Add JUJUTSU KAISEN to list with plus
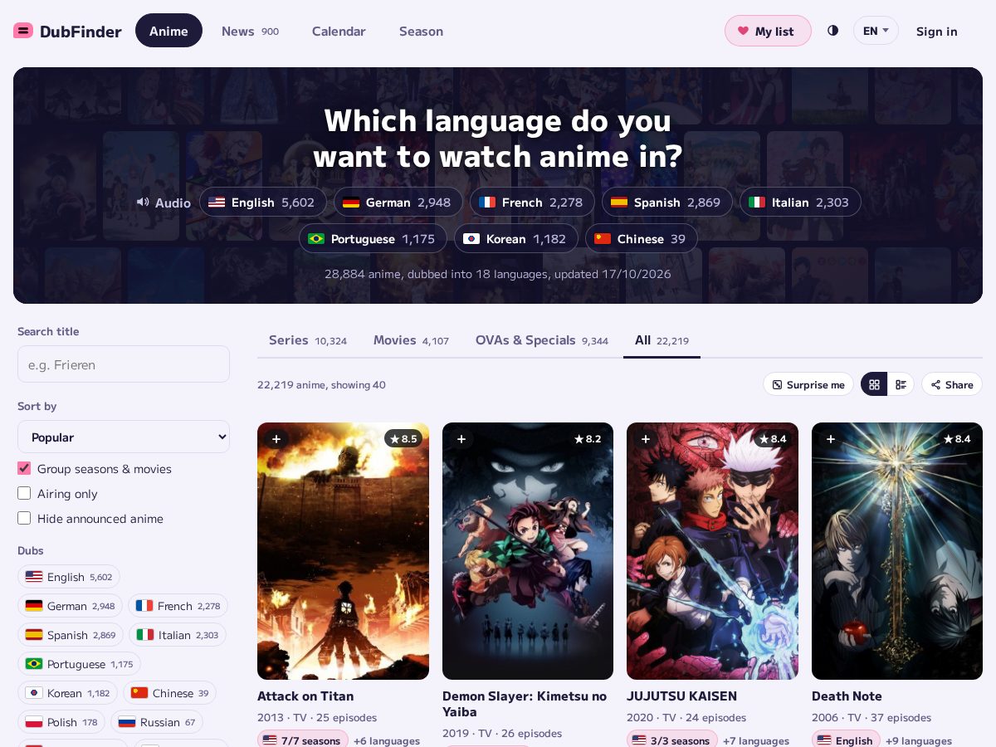This screenshot has height=747, width=996. click(646, 439)
